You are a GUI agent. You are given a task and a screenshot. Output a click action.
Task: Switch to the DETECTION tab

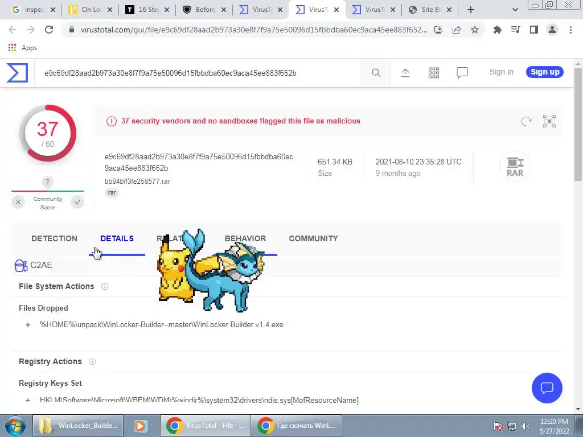point(54,238)
